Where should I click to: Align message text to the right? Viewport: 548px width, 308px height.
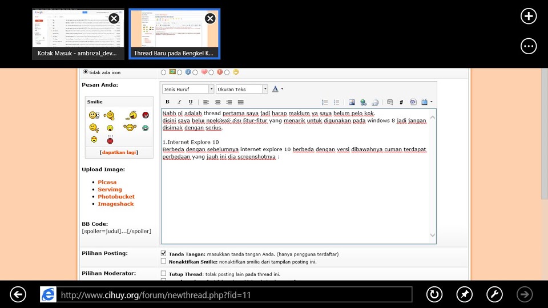(x=229, y=102)
